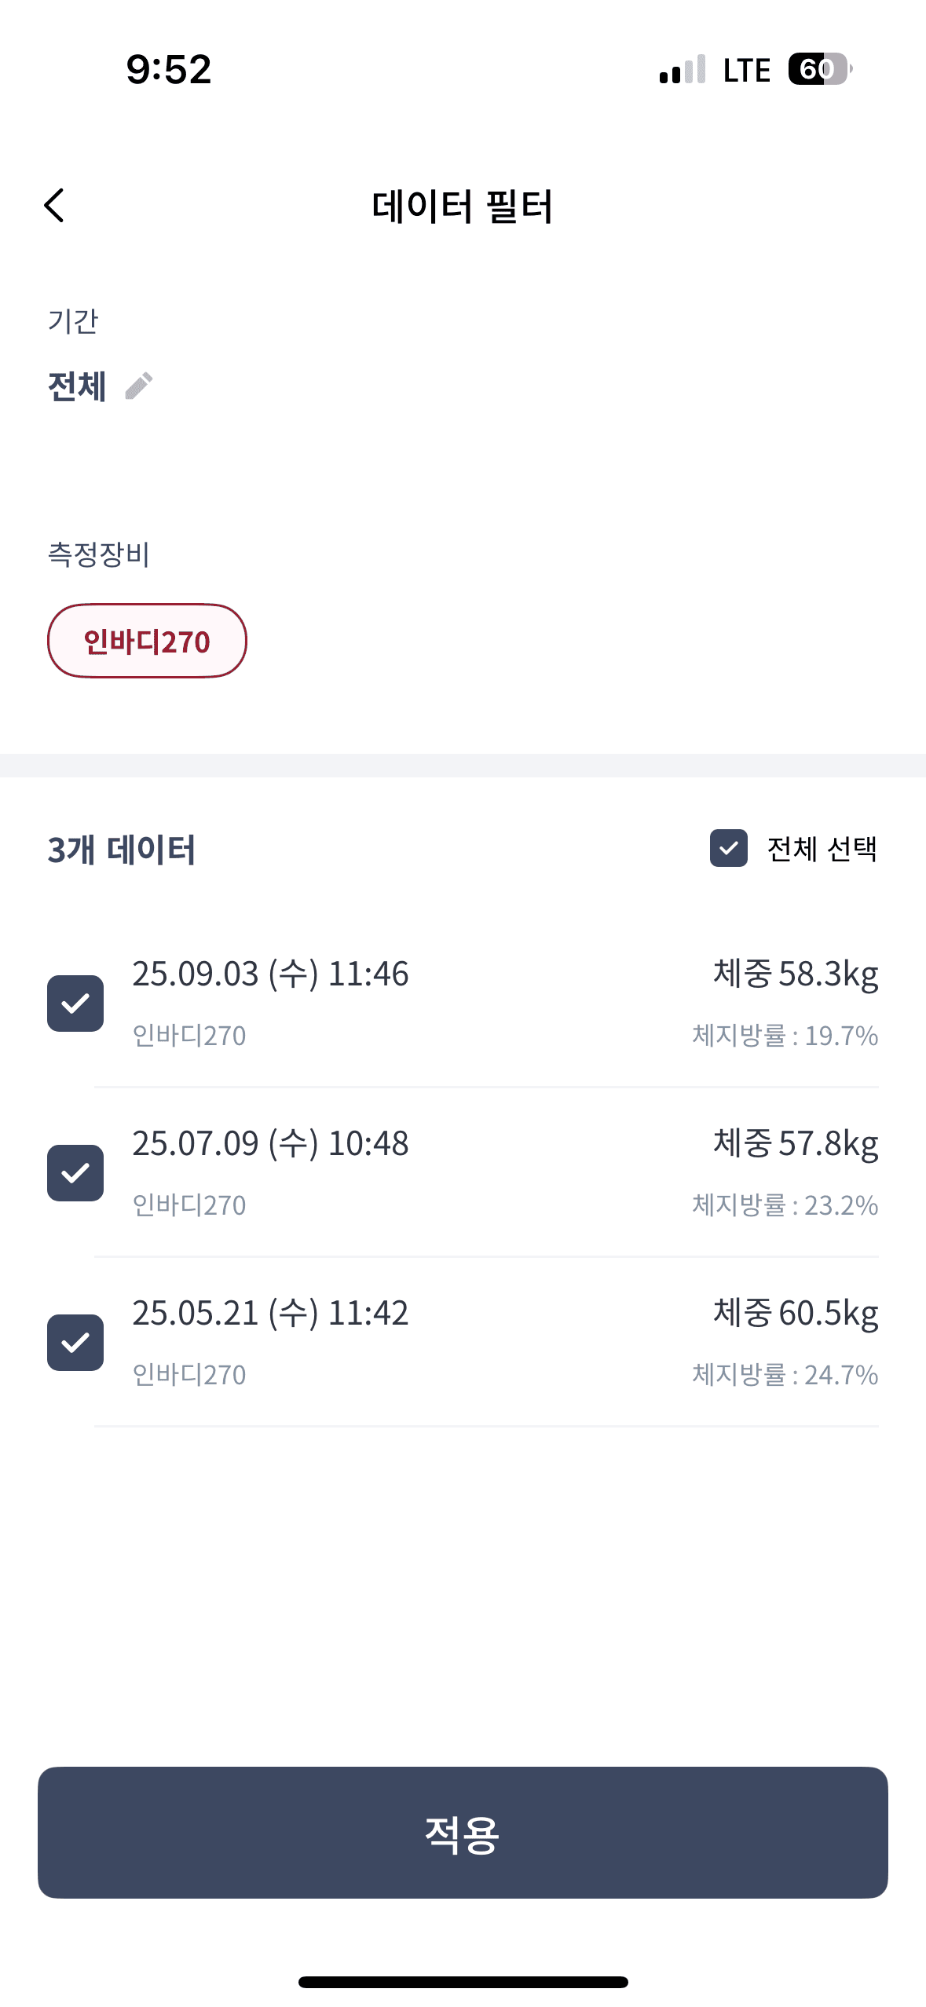Open the 전체 period selector
Screen dimensions: 926x2007
tap(77, 386)
